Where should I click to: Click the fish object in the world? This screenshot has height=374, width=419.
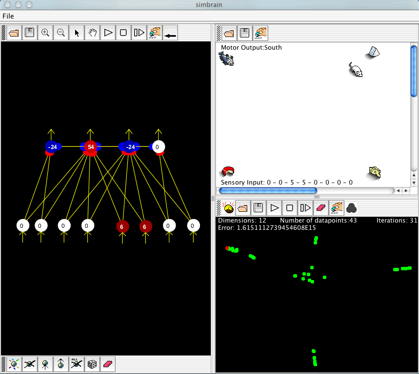tap(226, 59)
